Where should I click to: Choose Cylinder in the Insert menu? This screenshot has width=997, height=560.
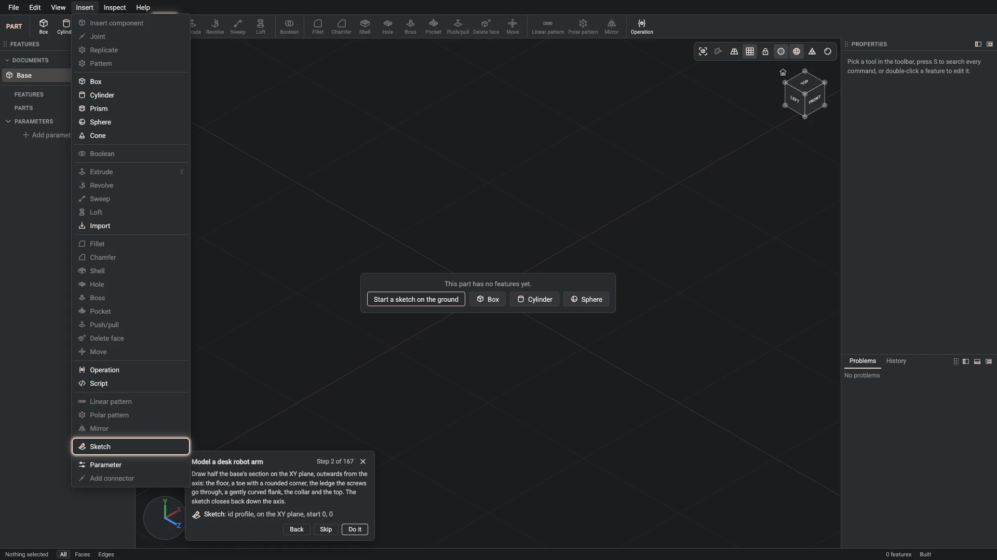pos(131,95)
